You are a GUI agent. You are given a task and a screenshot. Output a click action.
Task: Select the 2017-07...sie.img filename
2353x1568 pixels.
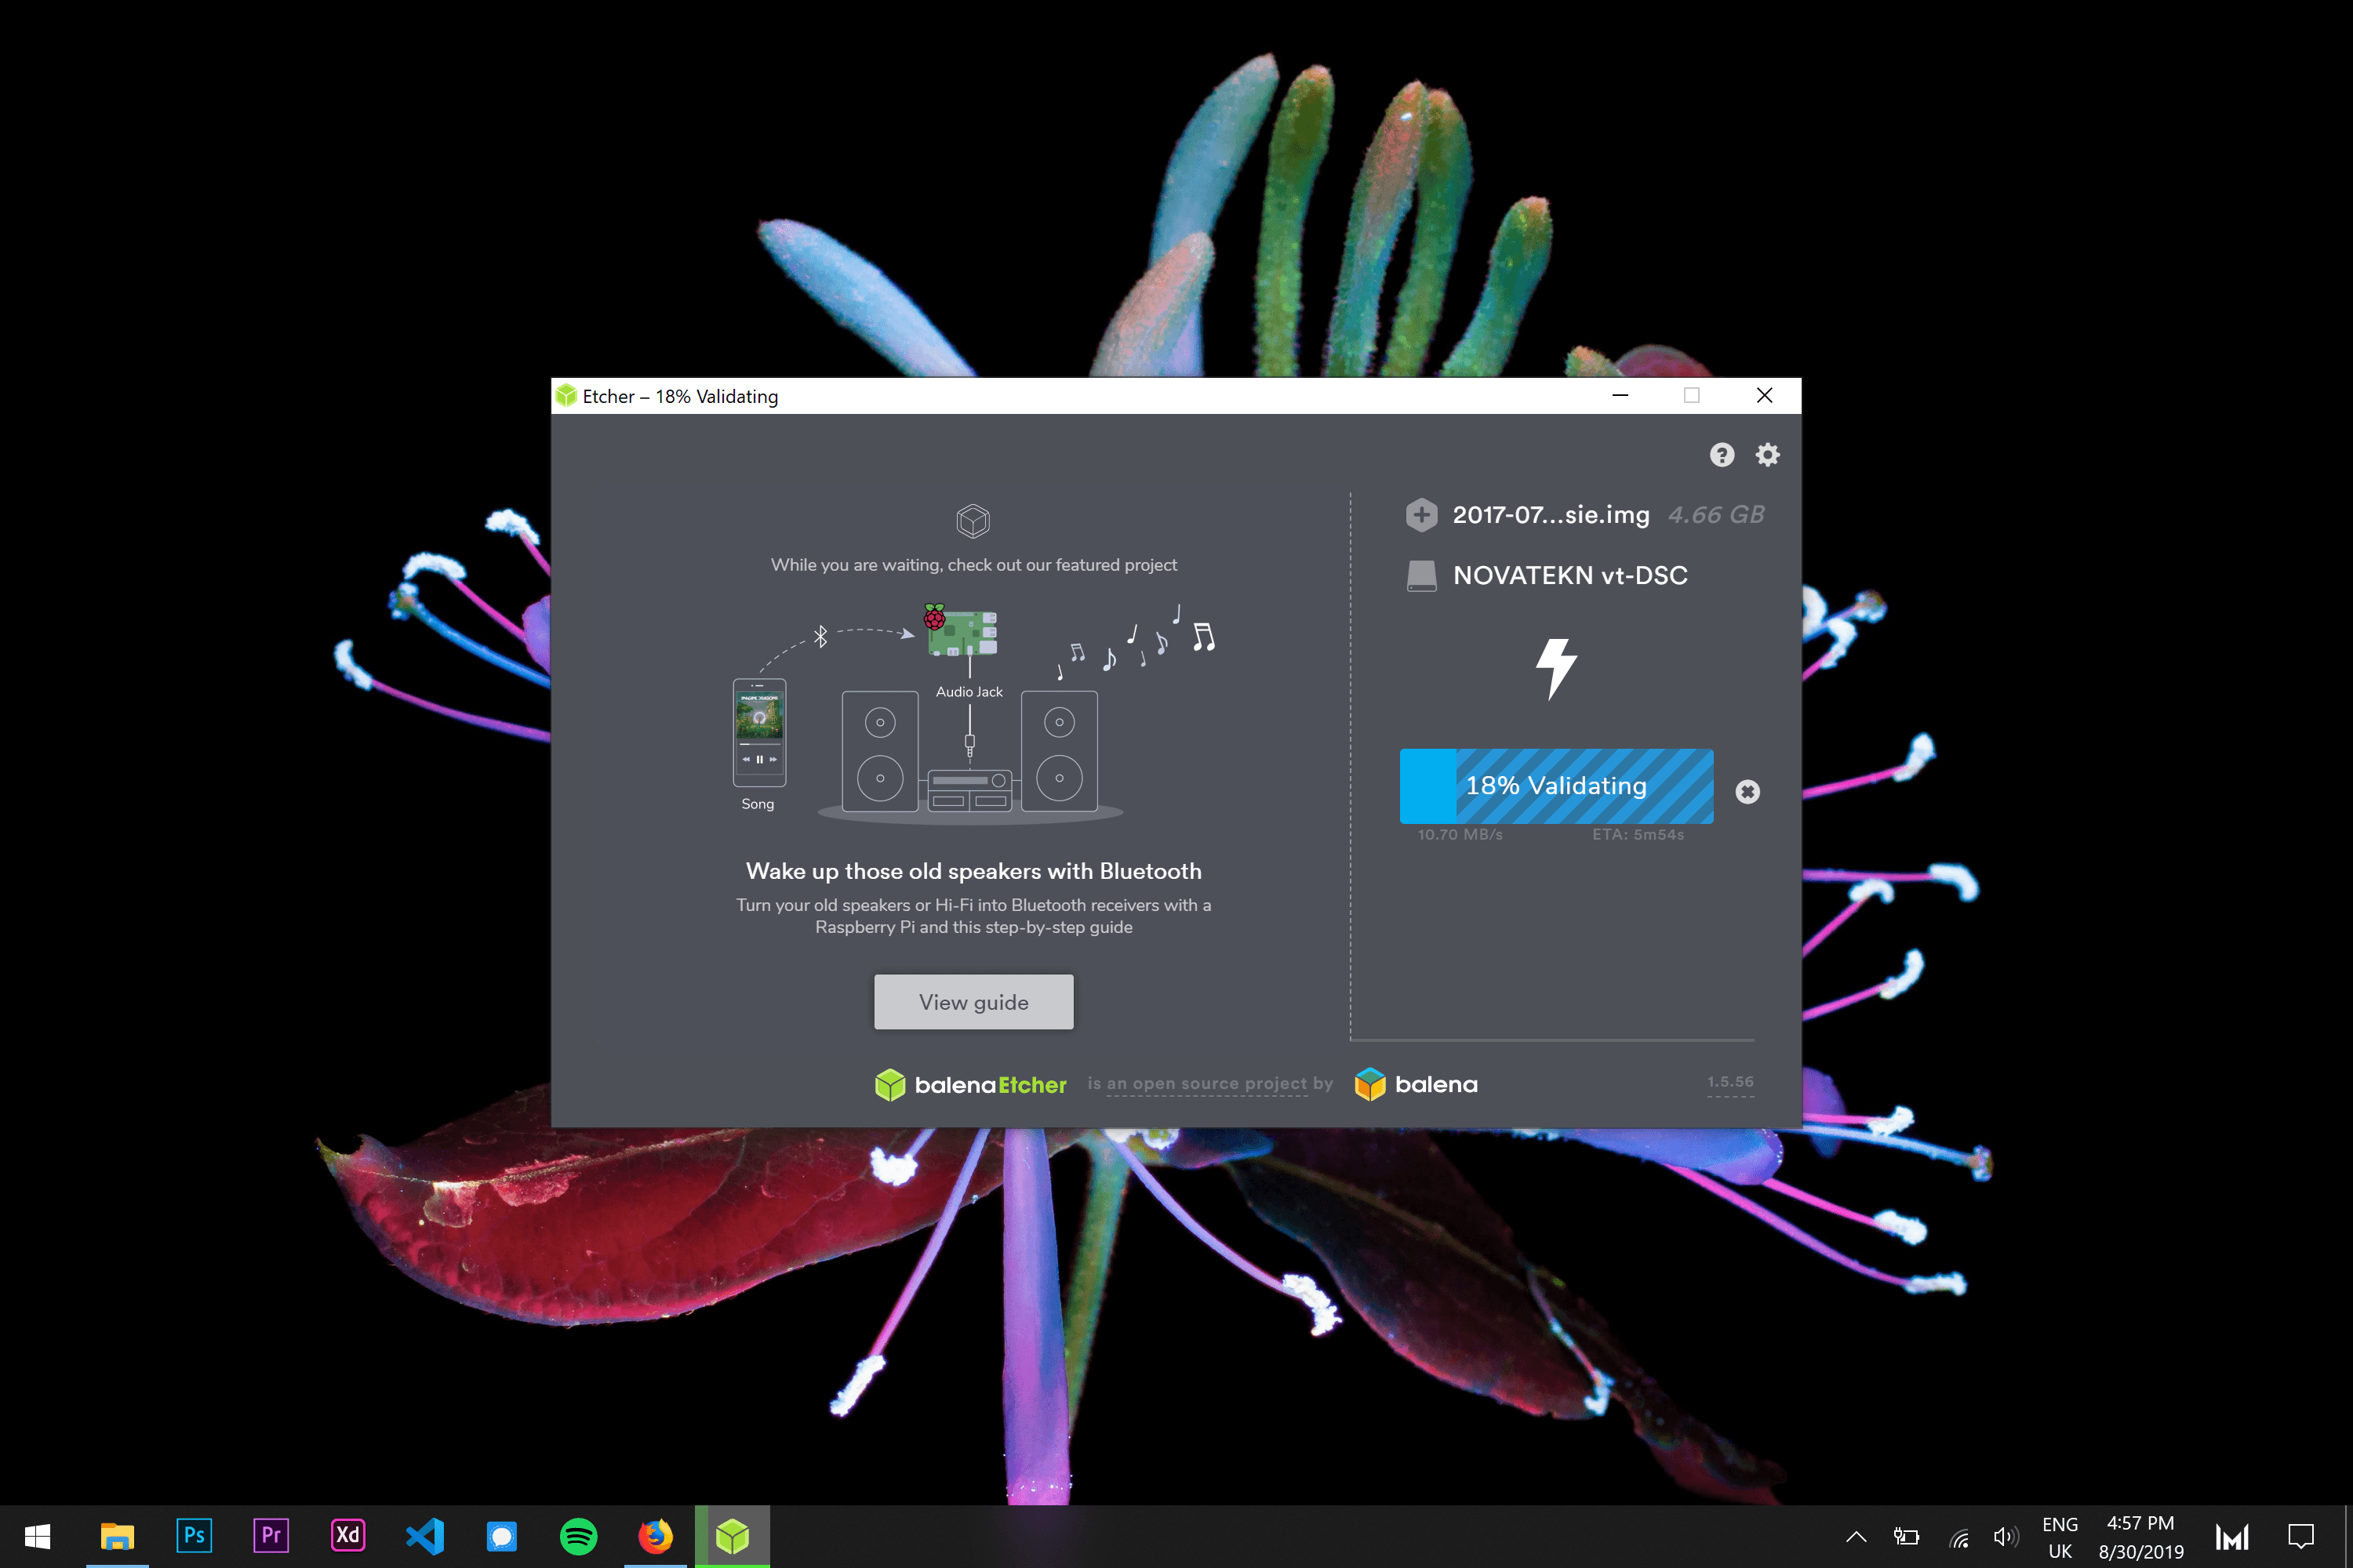point(1550,514)
